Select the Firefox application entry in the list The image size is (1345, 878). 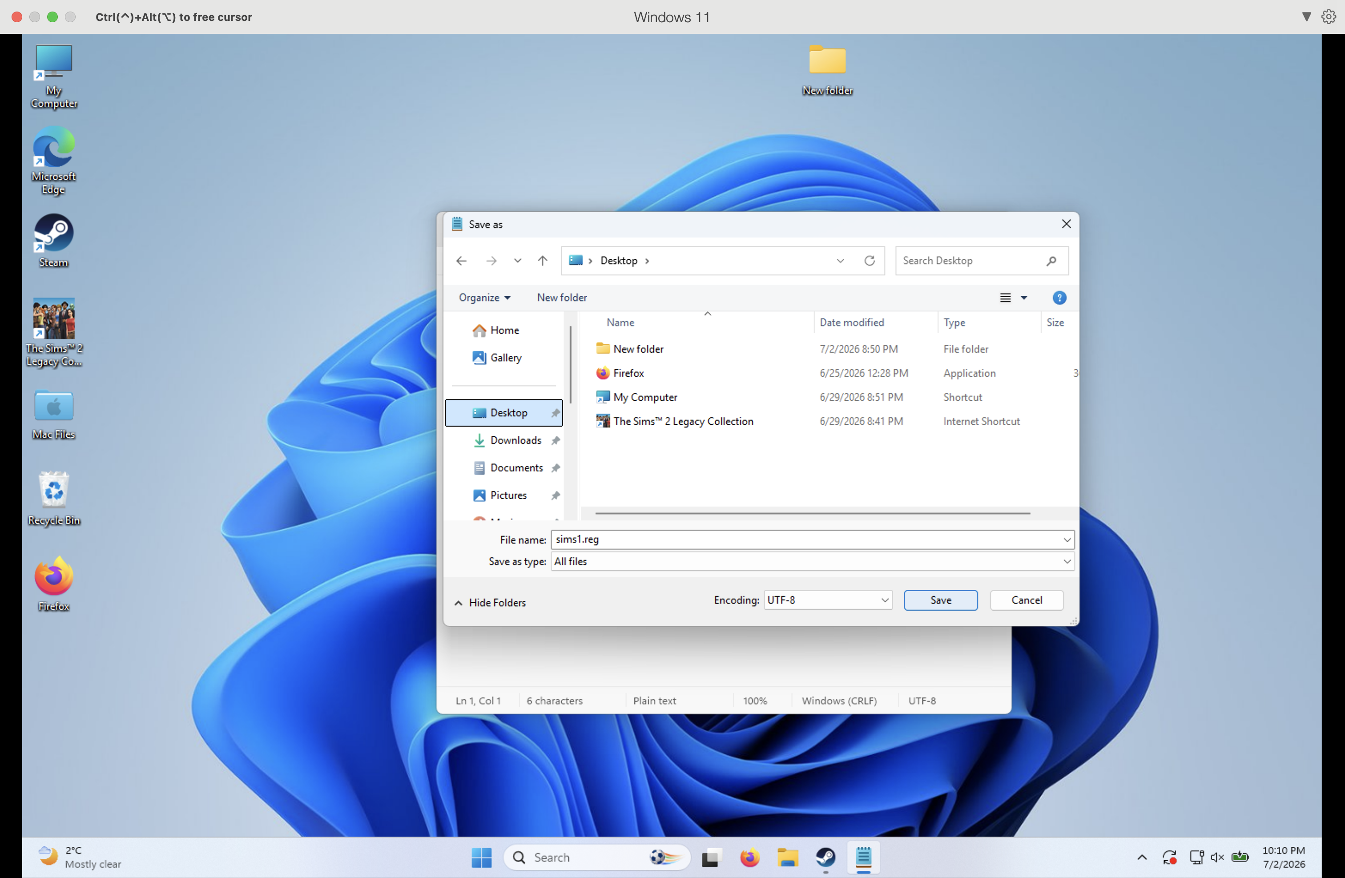(831, 373)
